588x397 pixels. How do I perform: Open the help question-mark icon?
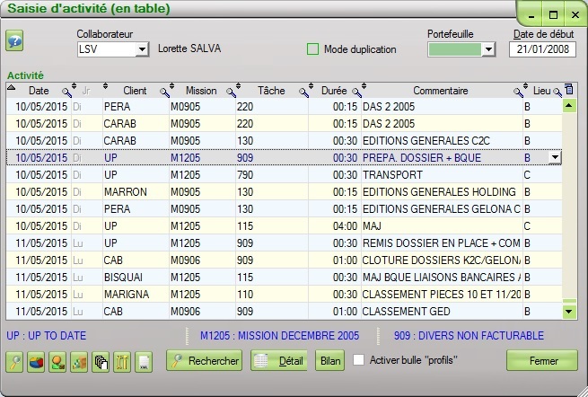tap(14, 40)
